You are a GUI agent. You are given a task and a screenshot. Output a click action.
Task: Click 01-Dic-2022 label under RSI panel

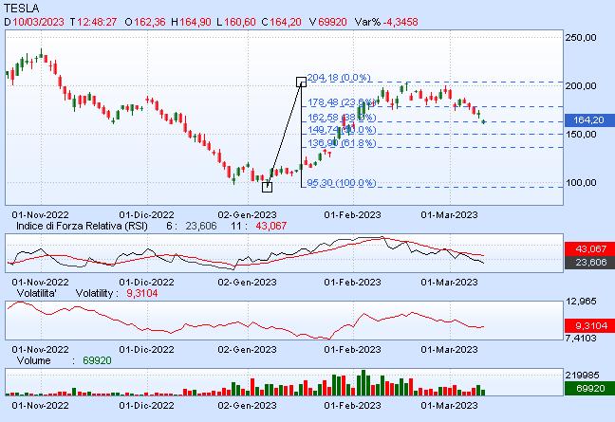[146, 282]
